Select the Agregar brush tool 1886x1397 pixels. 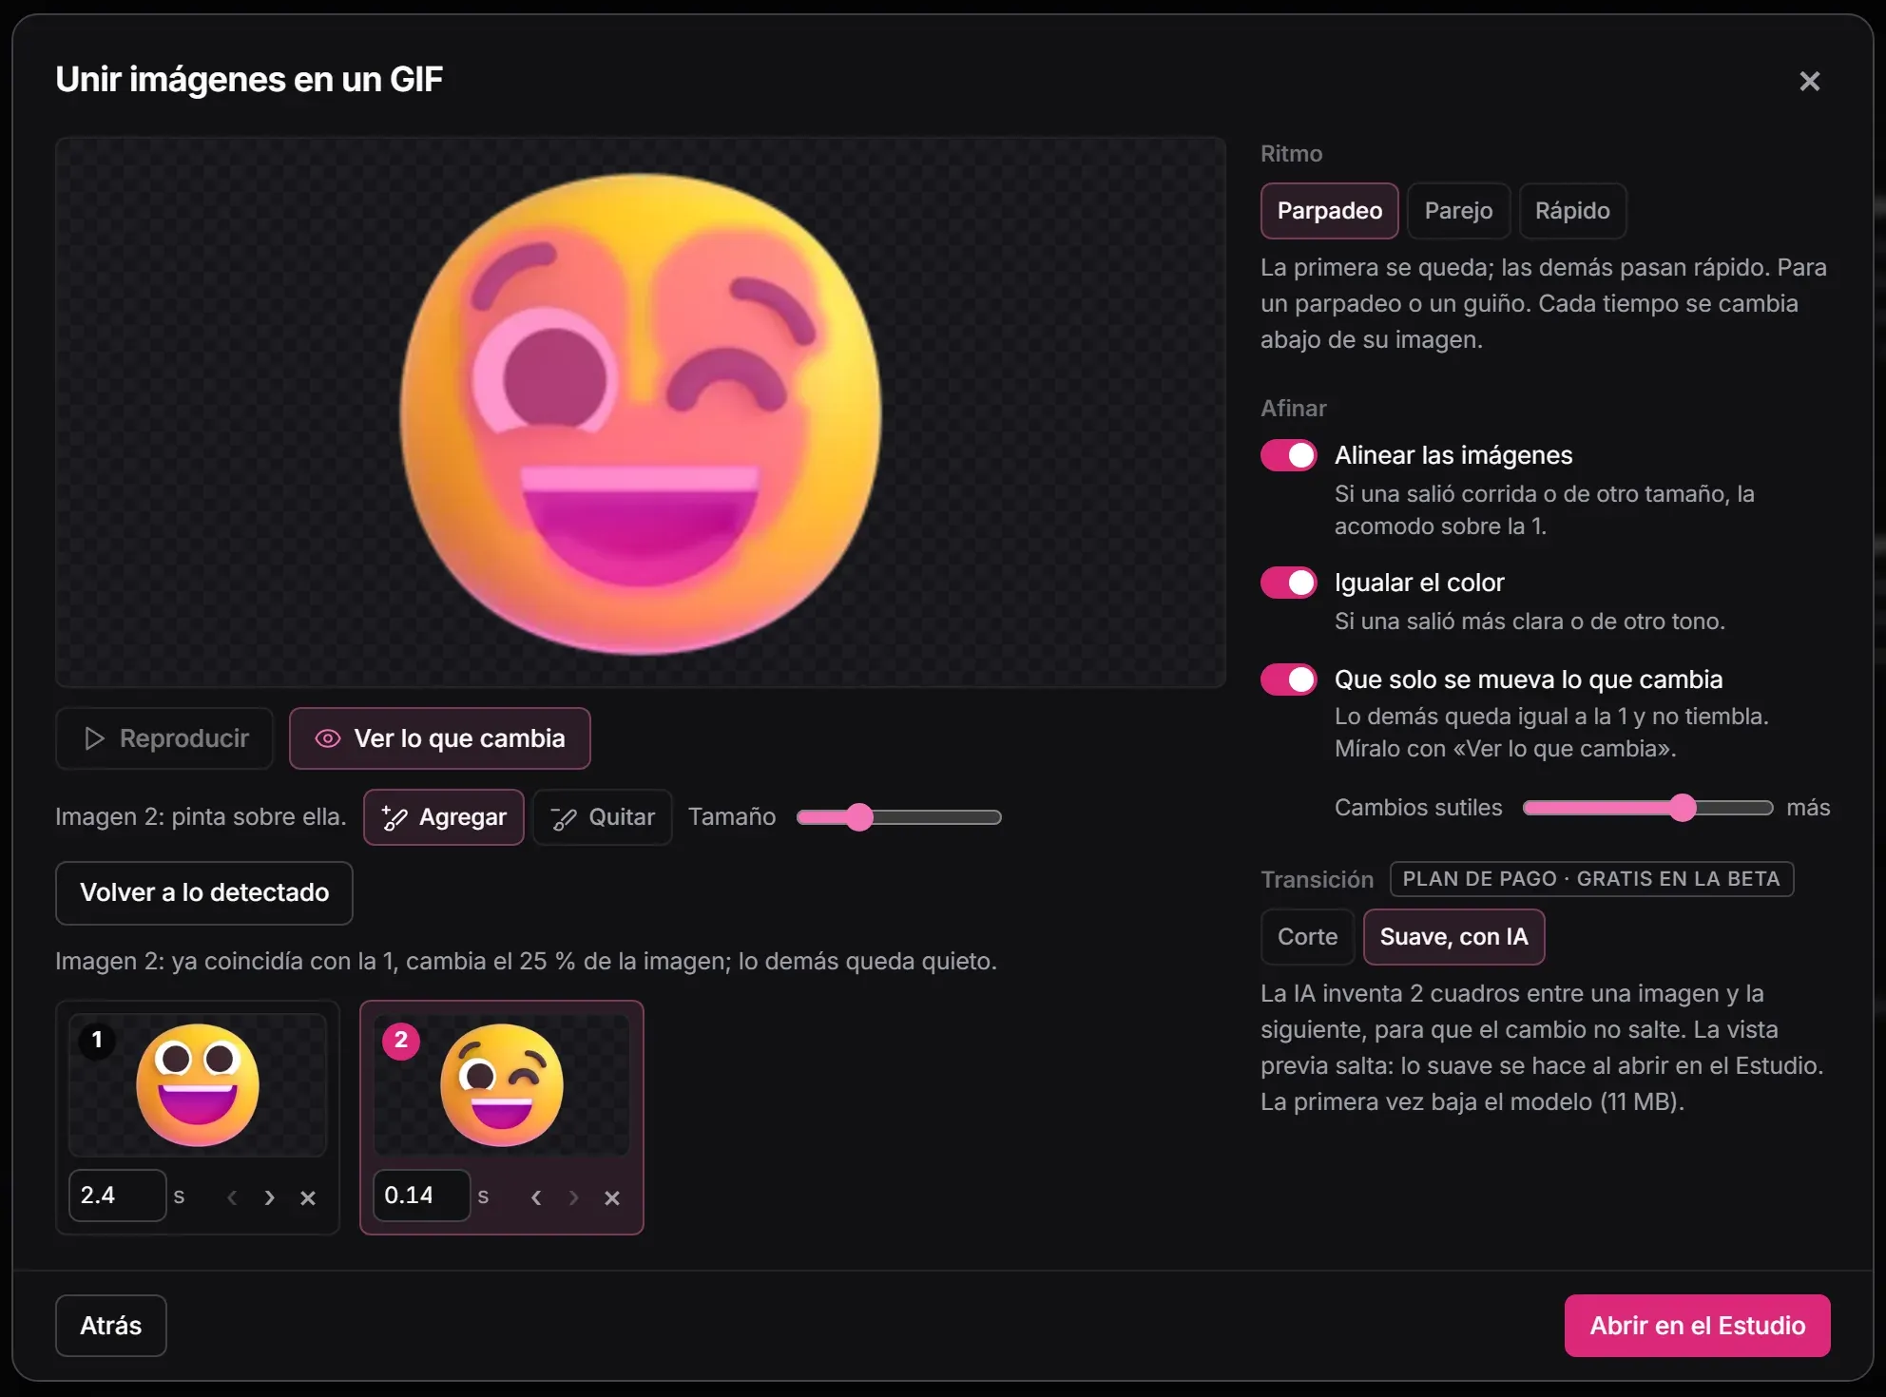(x=444, y=817)
